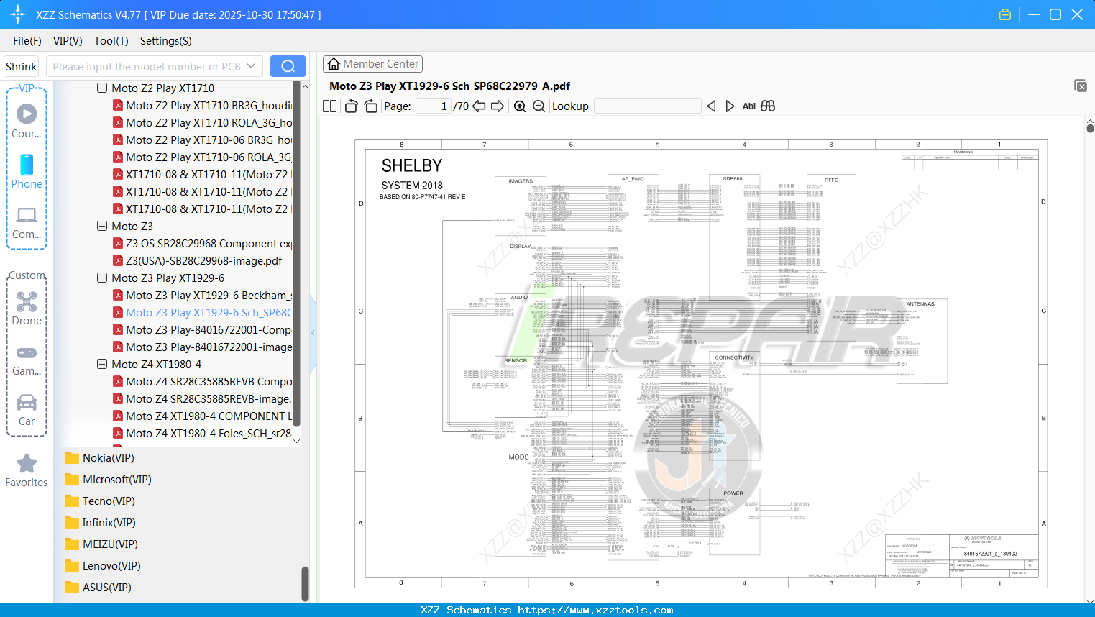Find next lookup match
Image resolution: width=1095 pixels, height=617 pixels.
tap(730, 106)
